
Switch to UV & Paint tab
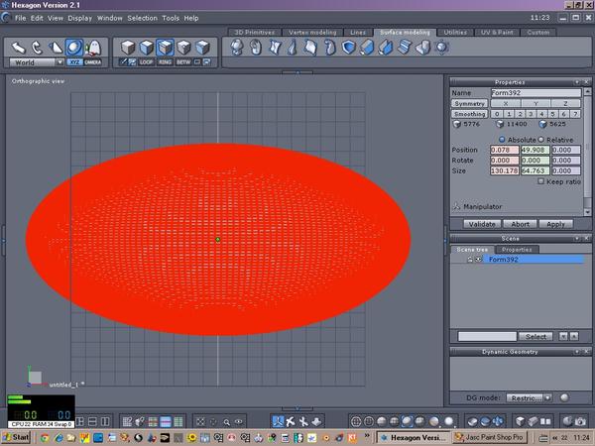(x=497, y=33)
